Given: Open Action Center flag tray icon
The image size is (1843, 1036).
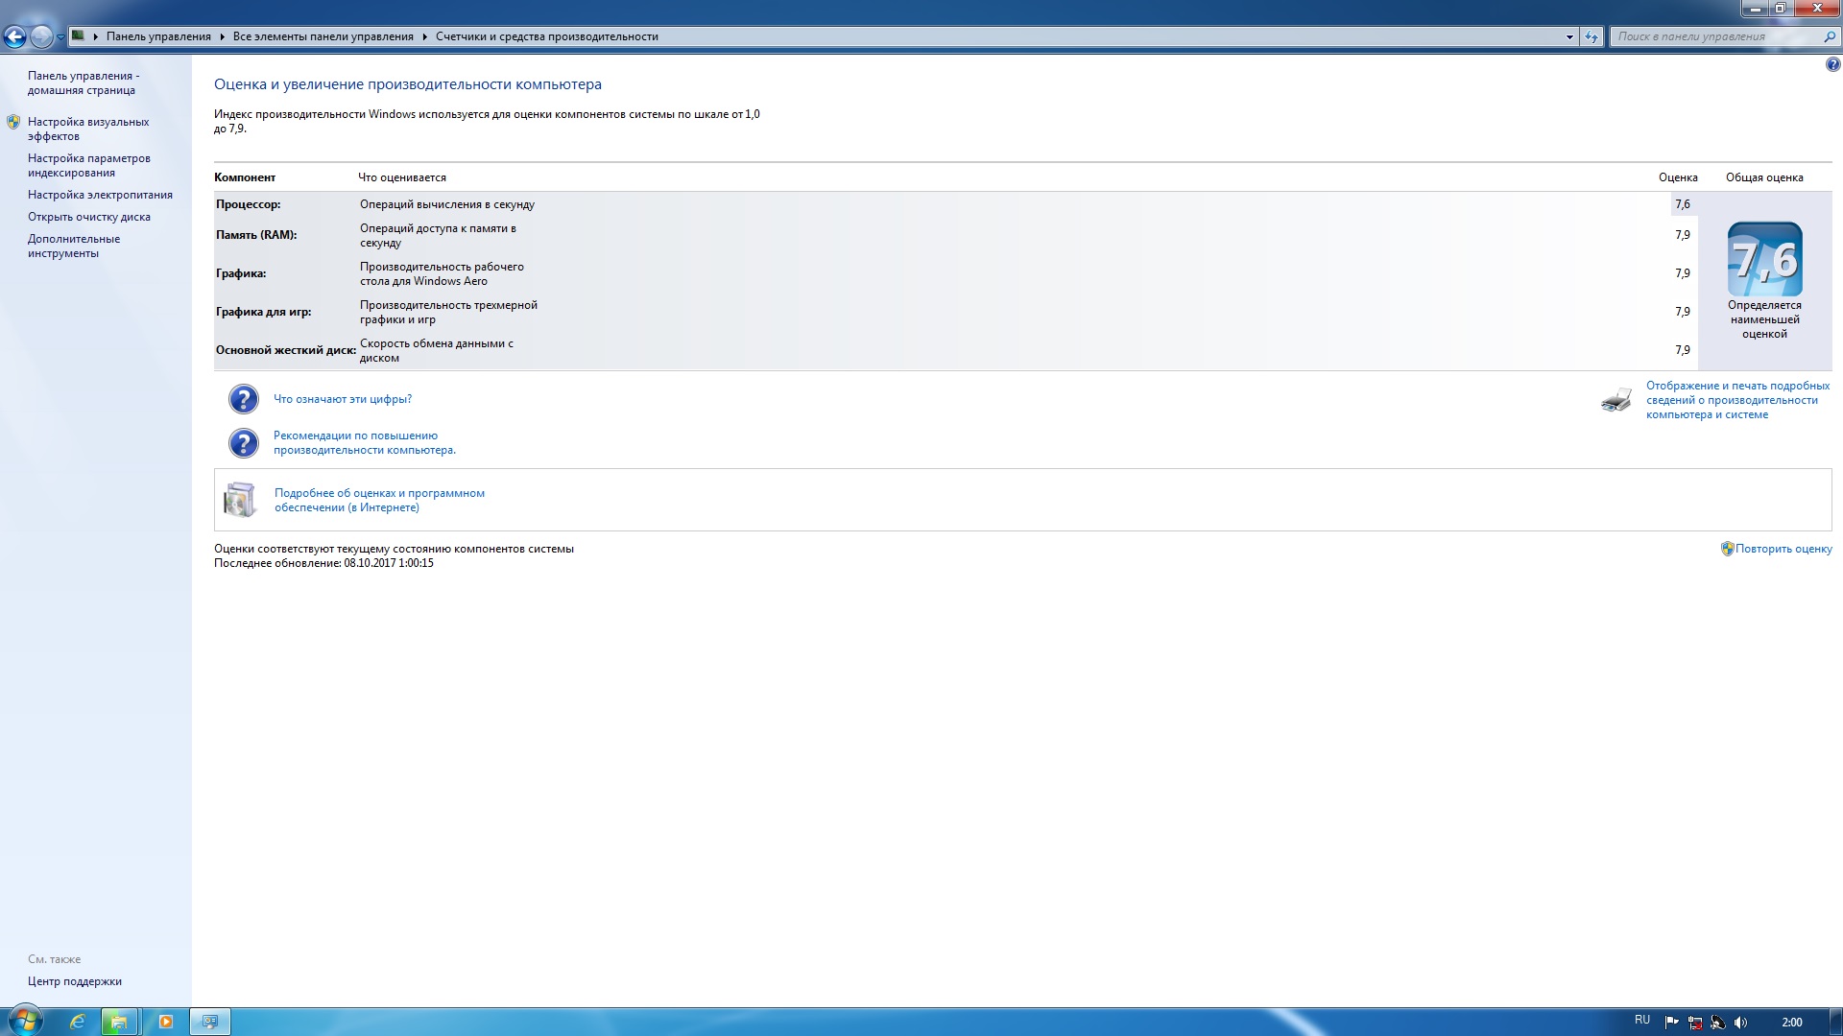Looking at the screenshot, I should click(x=1671, y=1023).
